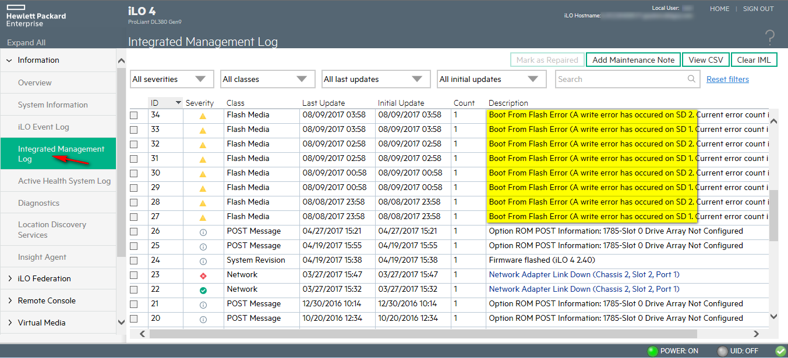This screenshot has width=788, height=358.
Task: Open the All severities filter dropdown
Action: (x=168, y=79)
